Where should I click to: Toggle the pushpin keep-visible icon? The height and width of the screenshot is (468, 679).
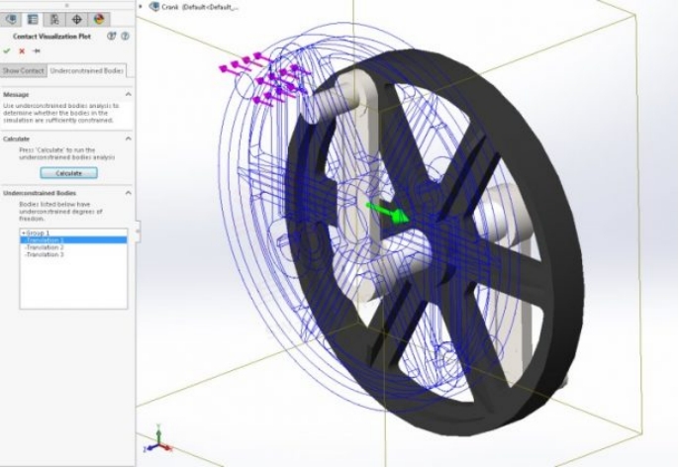(37, 51)
